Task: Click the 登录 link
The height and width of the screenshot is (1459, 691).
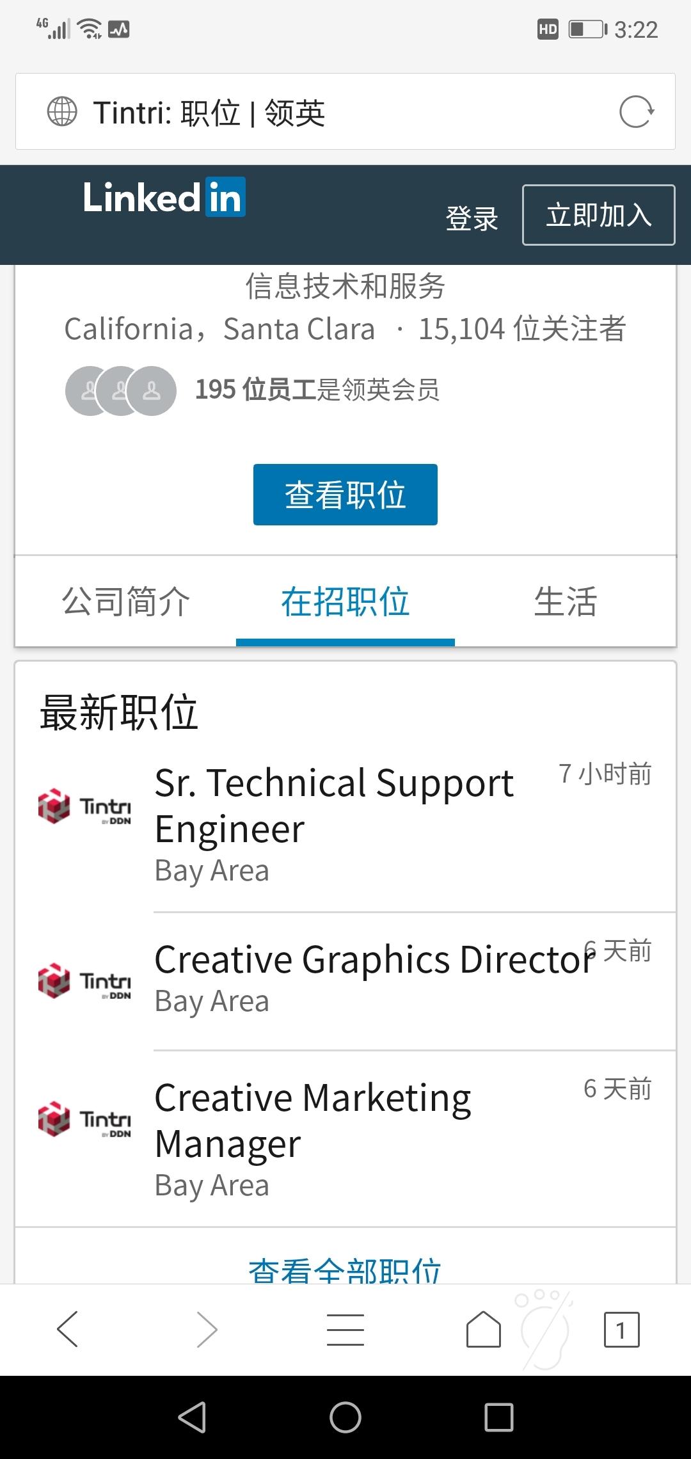Action: point(472,219)
